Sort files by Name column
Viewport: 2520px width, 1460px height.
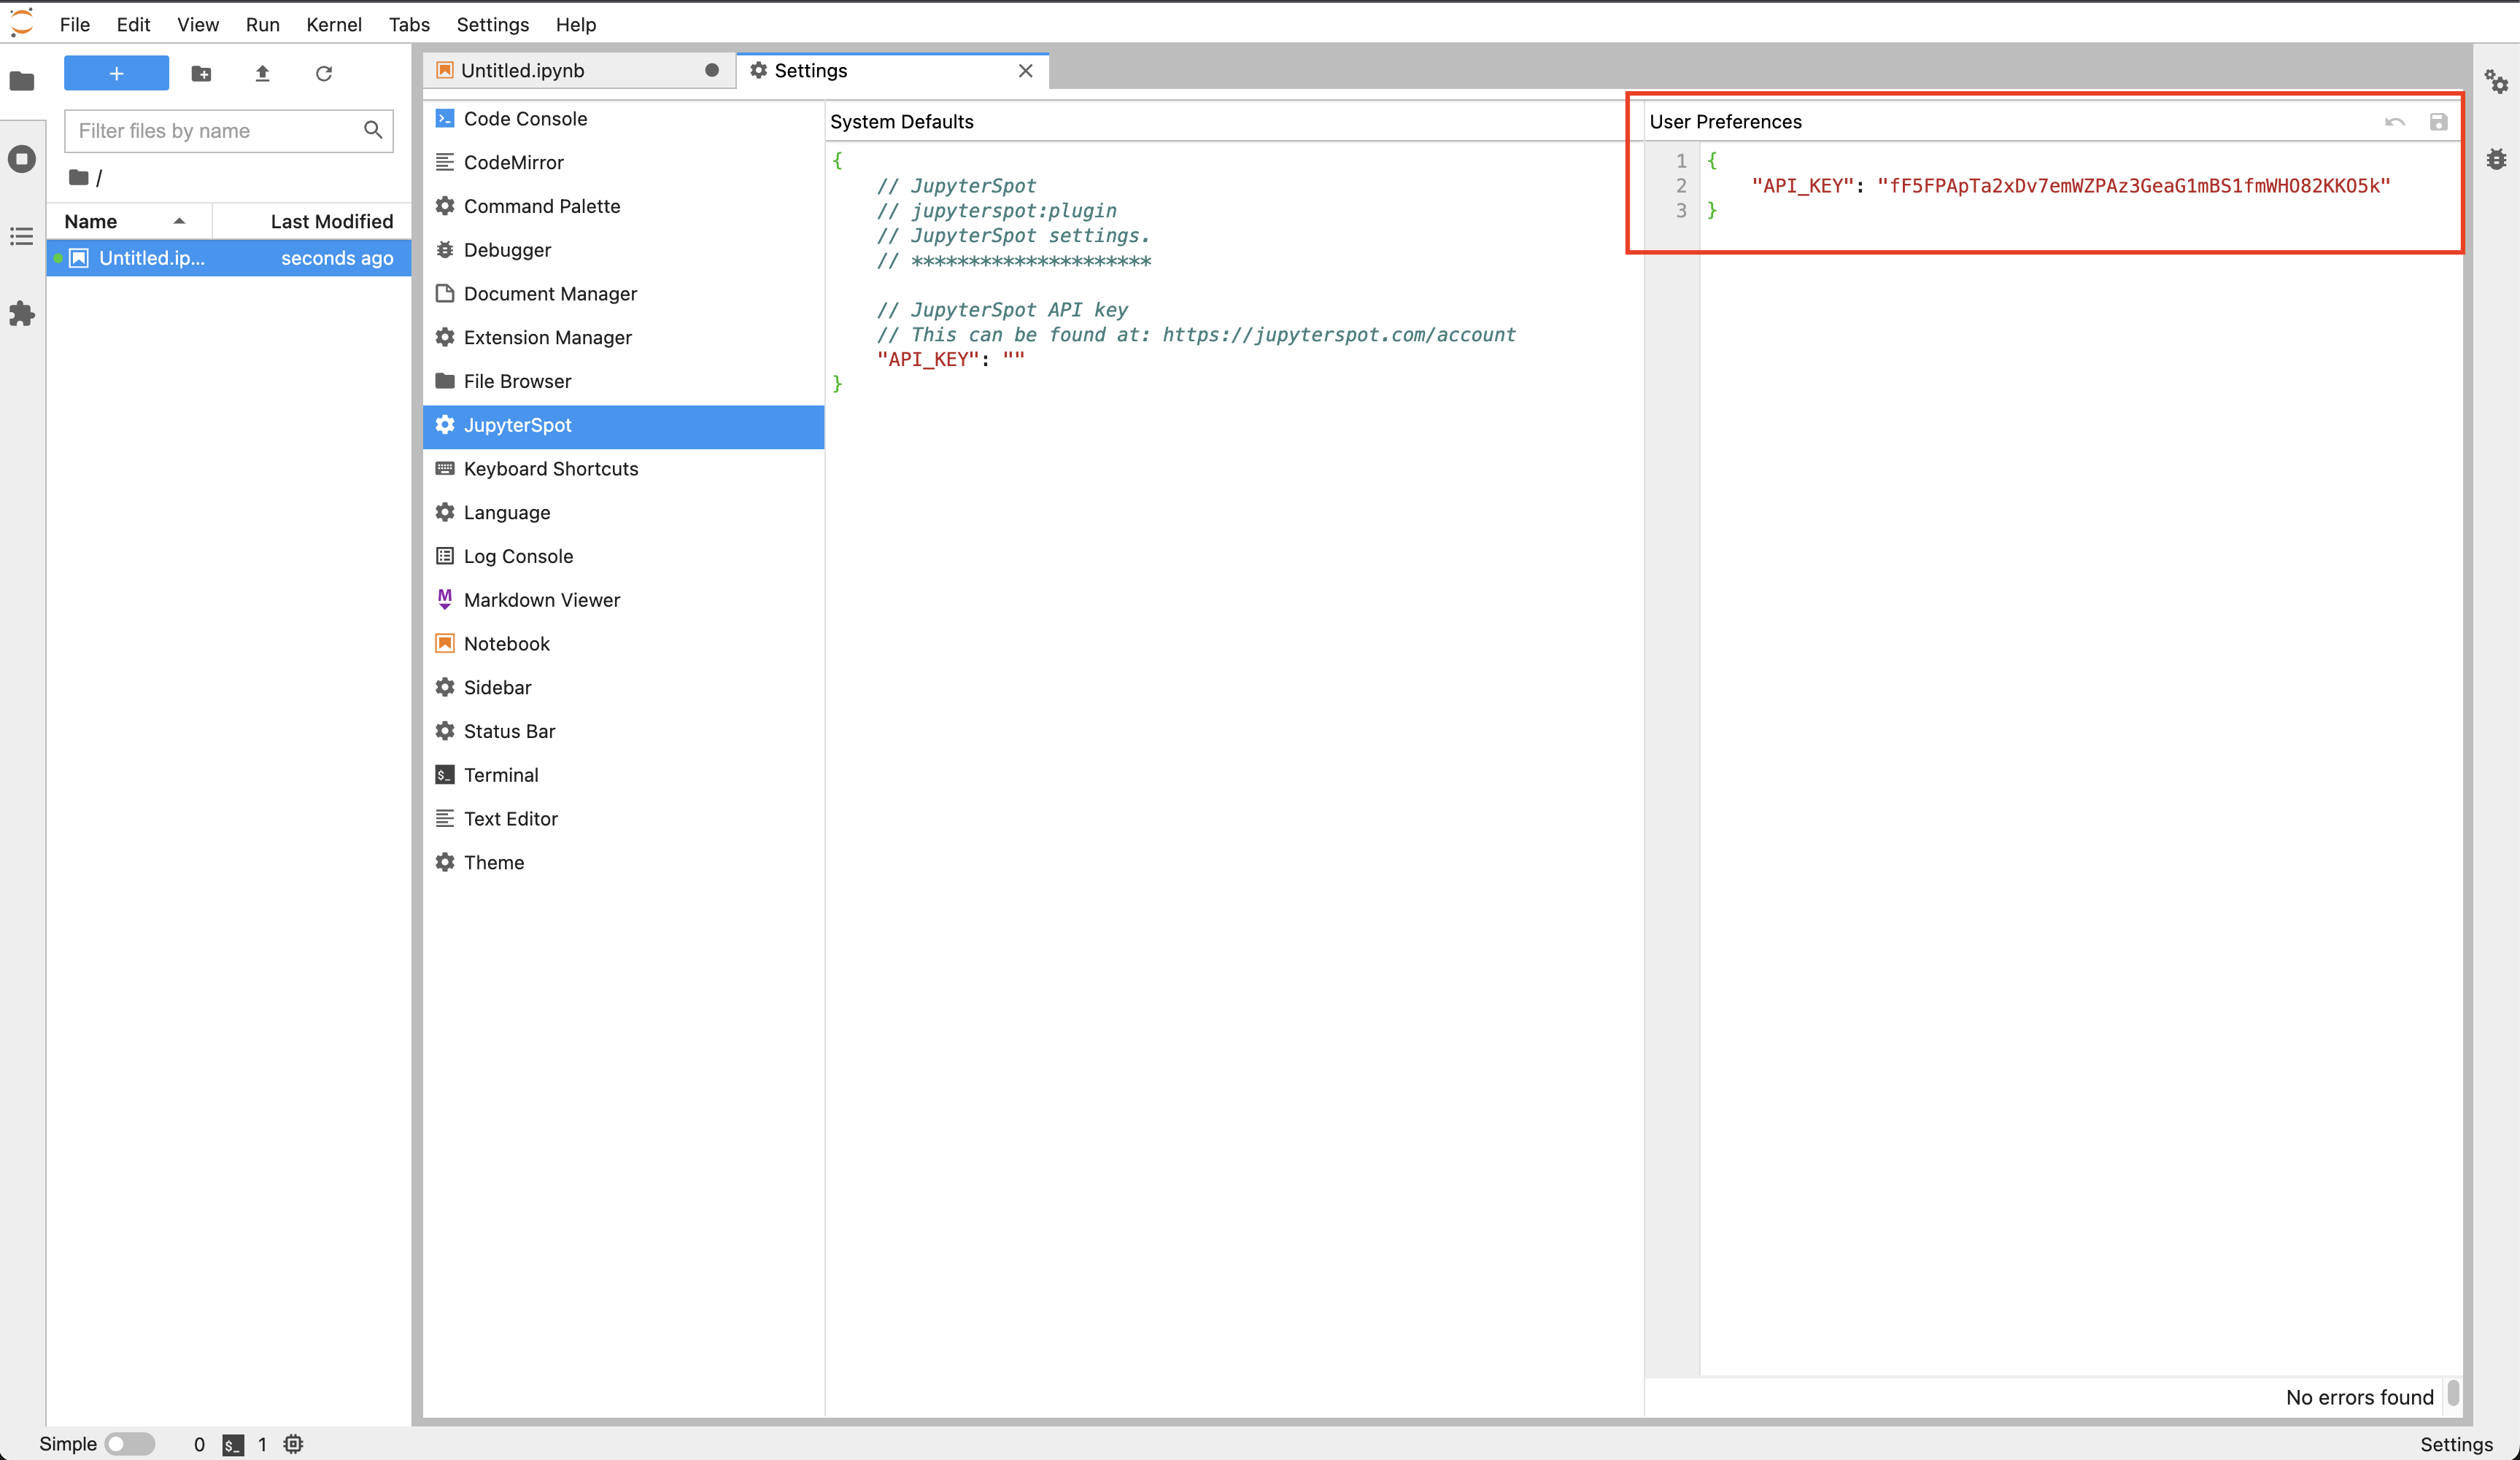click(x=128, y=221)
